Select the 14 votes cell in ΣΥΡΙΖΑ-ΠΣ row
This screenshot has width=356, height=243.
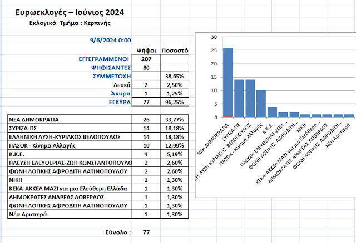tap(146, 128)
